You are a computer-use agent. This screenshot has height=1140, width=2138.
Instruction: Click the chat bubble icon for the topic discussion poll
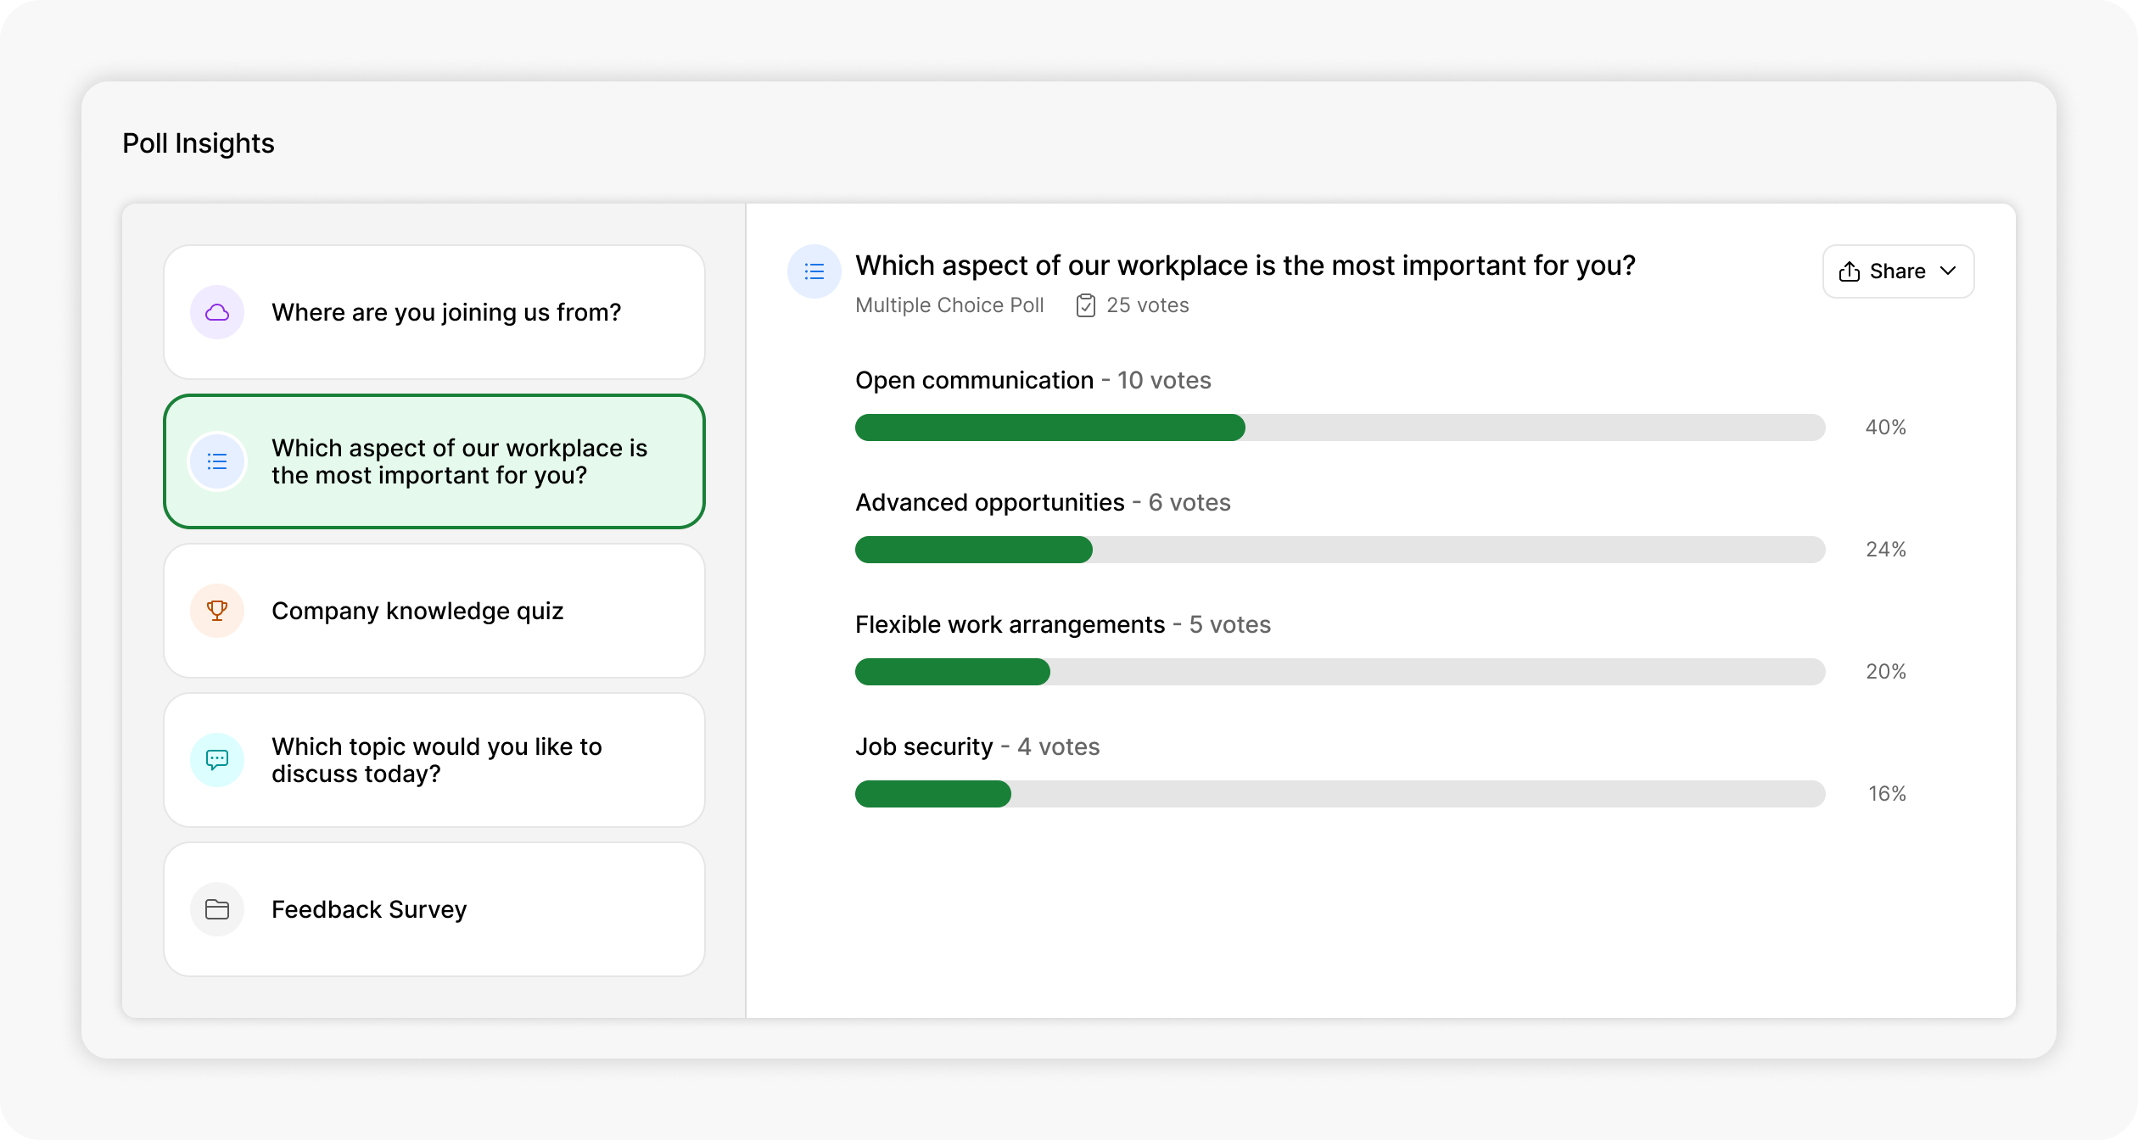click(217, 760)
